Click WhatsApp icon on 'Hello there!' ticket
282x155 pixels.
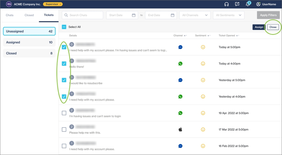[180, 63]
